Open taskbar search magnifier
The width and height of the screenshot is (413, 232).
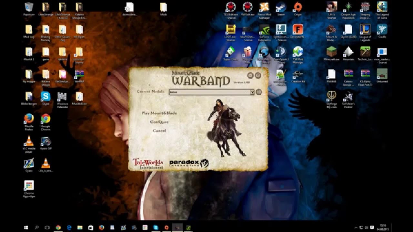pos(36,227)
